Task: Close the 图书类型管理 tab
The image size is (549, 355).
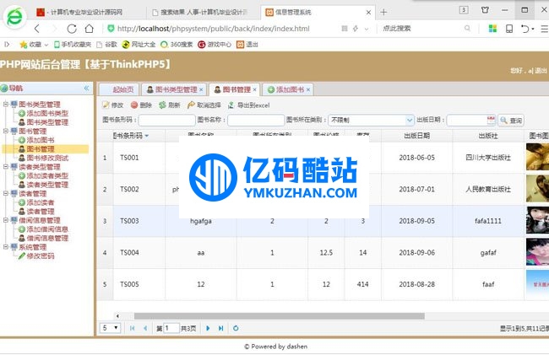Action: pyautogui.click(x=201, y=89)
